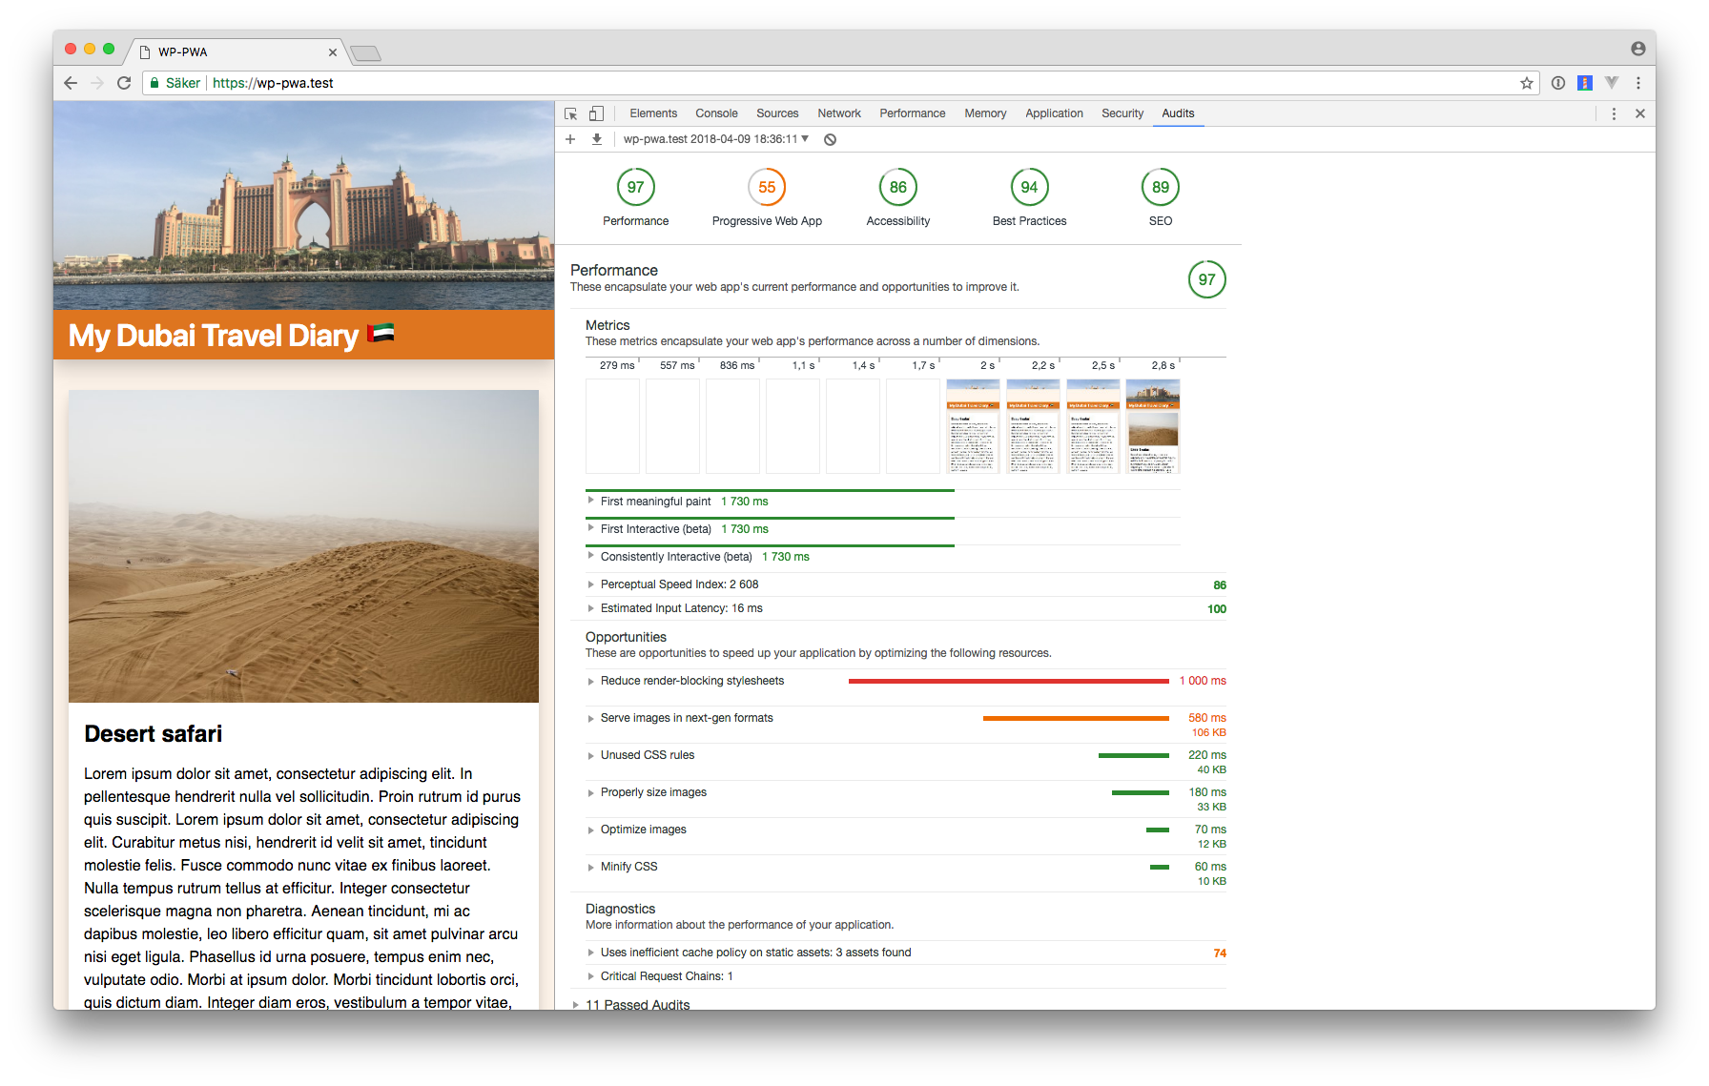Click the Progressive Web App score 55
Screen dimensions: 1709x1086
tap(767, 188)
